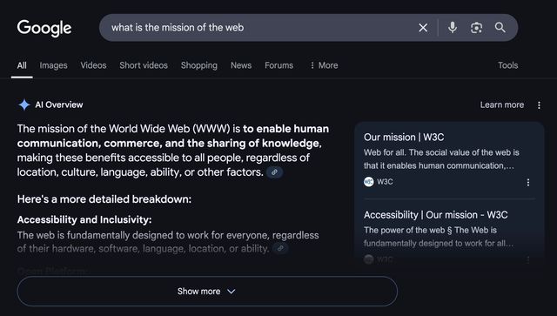
Task: Open three-dot menu on 'Our mission' card
Action: 528,182
